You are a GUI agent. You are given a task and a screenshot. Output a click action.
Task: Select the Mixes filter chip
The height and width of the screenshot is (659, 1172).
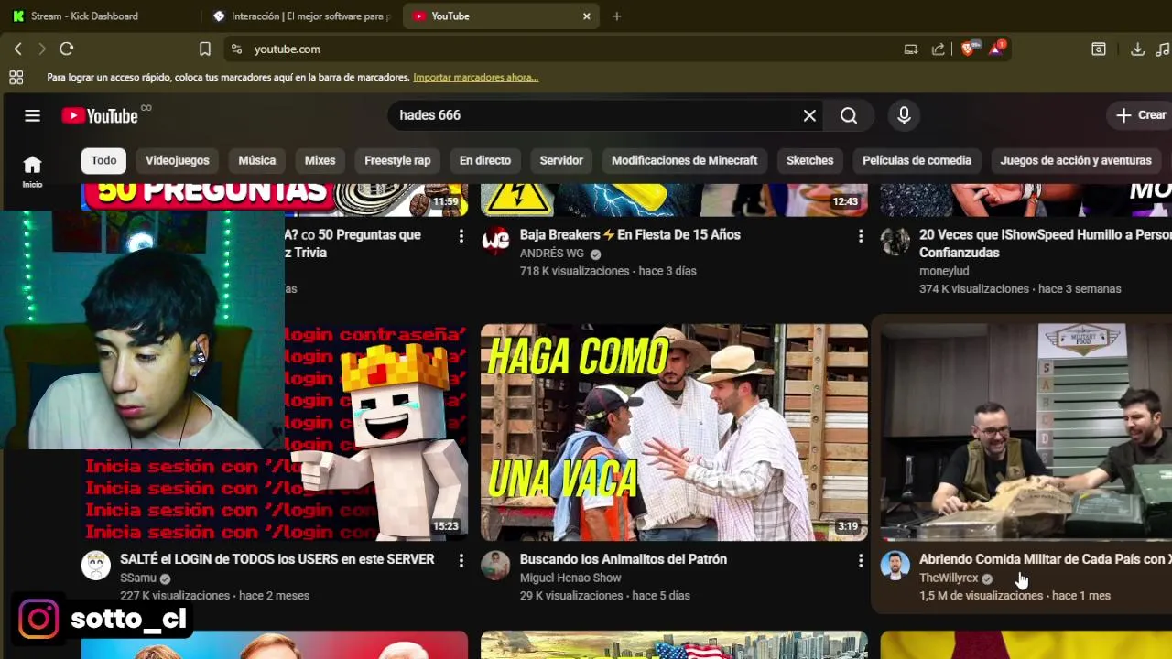click(320, 160)
